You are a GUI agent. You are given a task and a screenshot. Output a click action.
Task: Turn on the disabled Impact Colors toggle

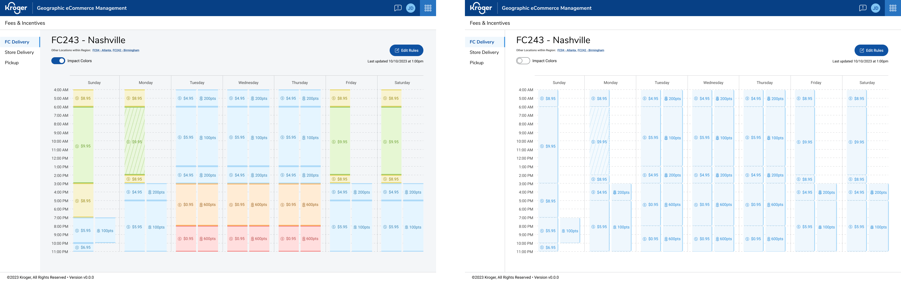(523, 61)
